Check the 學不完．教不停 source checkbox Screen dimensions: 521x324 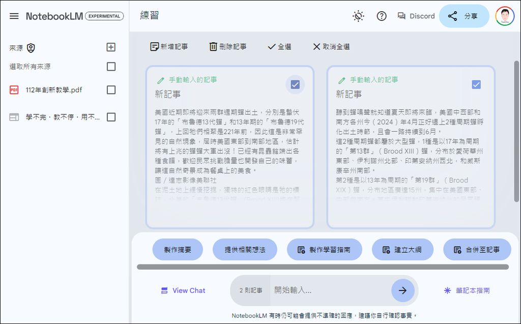pyautogui.click(x=111, y=117)
